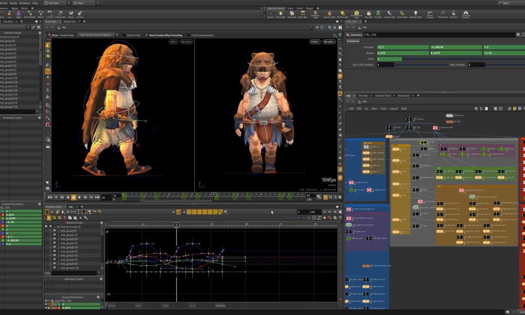The width and height of the screenshot is (525, 315).
Task: Select the Parent Blend shelf tool
Action: [x=29, y=14]
